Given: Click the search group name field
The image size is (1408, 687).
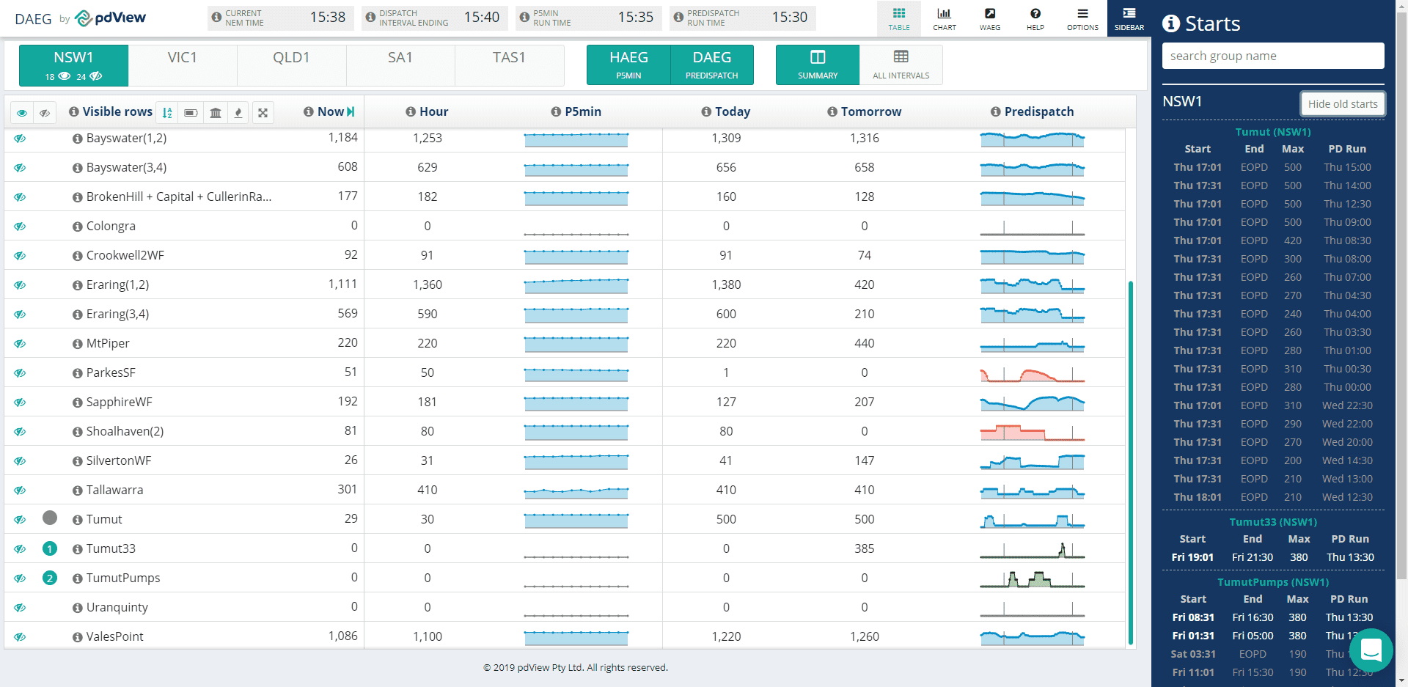Looking at the screenshot, I should tap(1272, 56).
